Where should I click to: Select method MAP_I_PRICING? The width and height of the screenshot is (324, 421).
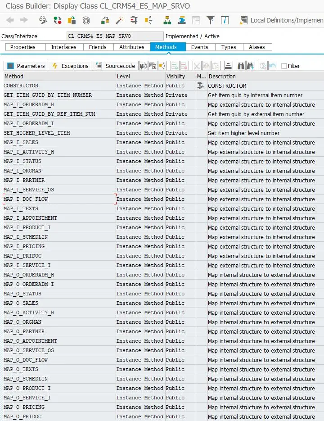59,246
